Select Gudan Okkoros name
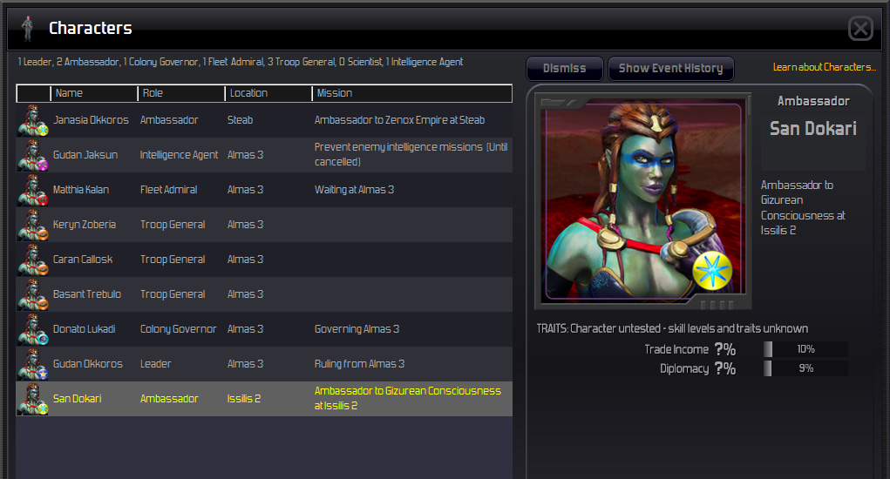This screenshot has width=890, height=479. [87, 365]
